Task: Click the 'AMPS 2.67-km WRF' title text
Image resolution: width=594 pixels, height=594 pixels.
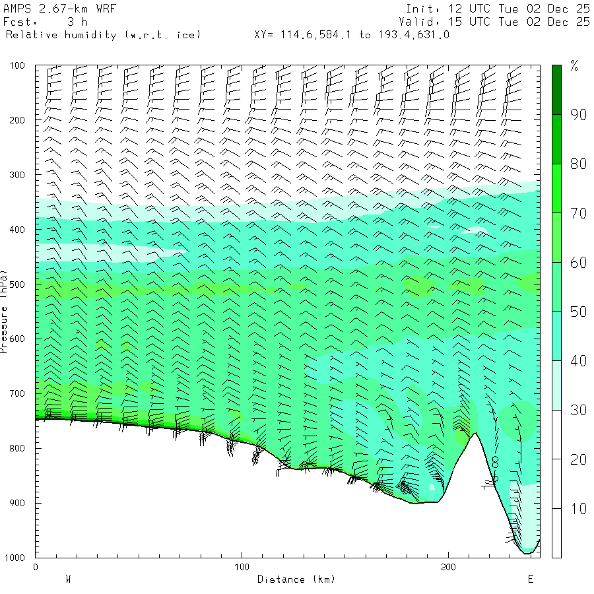Action: point(59,9)
